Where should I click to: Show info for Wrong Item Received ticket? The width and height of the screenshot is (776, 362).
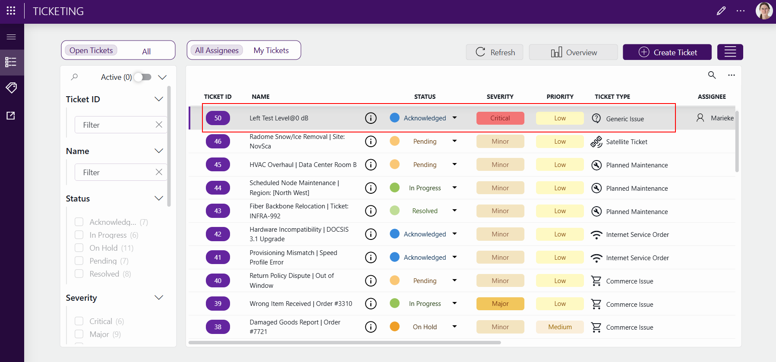click(371, 304)
